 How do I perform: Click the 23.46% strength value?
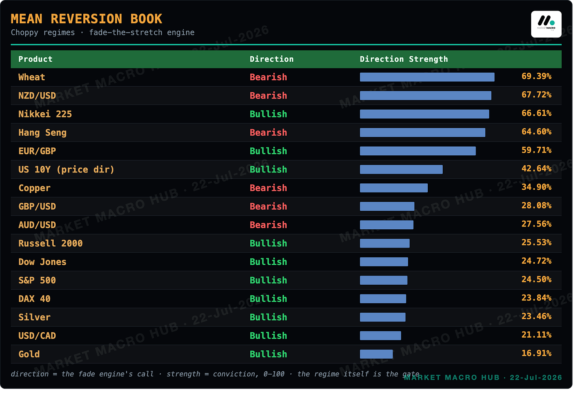pyautogui.click(x=536, y=316)
